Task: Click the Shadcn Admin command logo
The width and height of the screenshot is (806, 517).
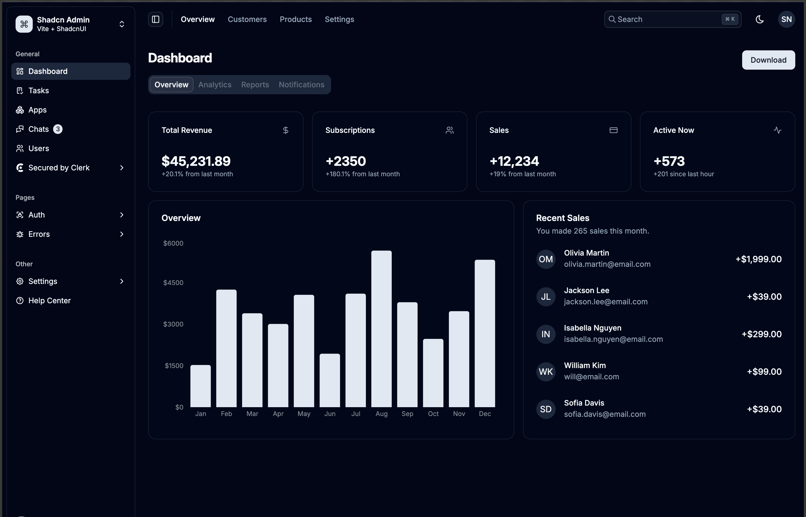Action: pos(24,24)
